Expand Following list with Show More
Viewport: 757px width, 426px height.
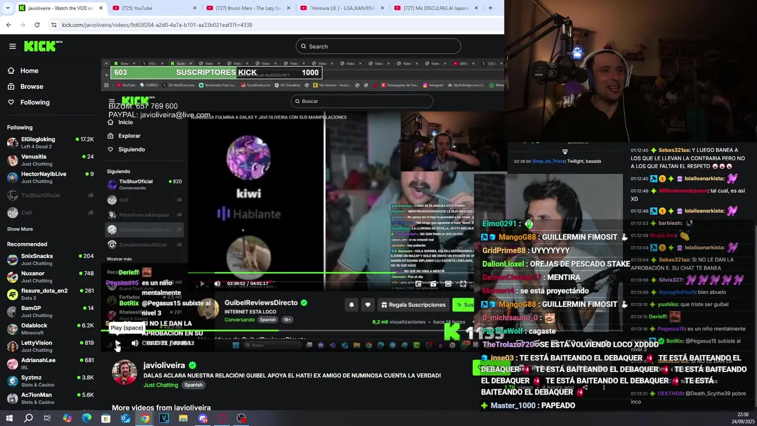(x=20, y=229)
